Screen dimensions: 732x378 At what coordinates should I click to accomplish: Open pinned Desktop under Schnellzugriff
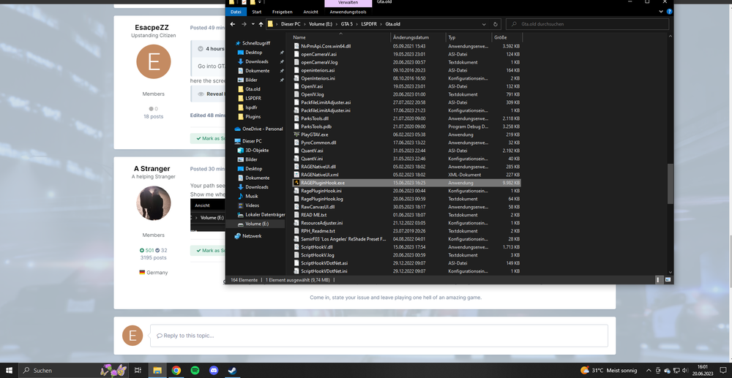(x=253, y=53)
